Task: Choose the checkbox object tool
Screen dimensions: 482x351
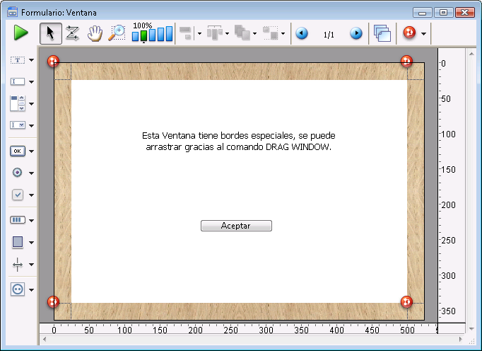Action: point(18,194)
